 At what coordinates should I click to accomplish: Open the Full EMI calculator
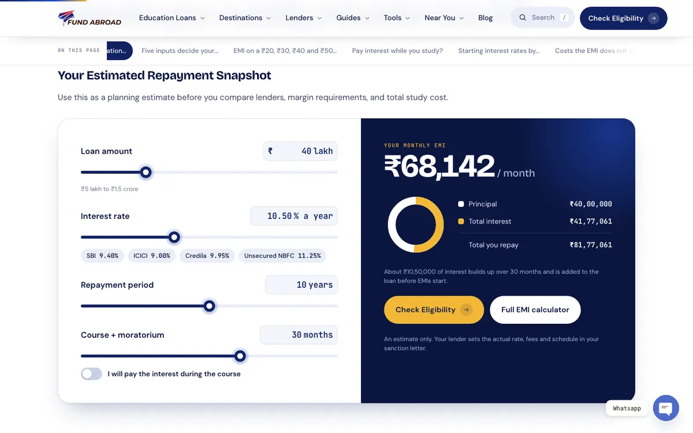[535, 310]
